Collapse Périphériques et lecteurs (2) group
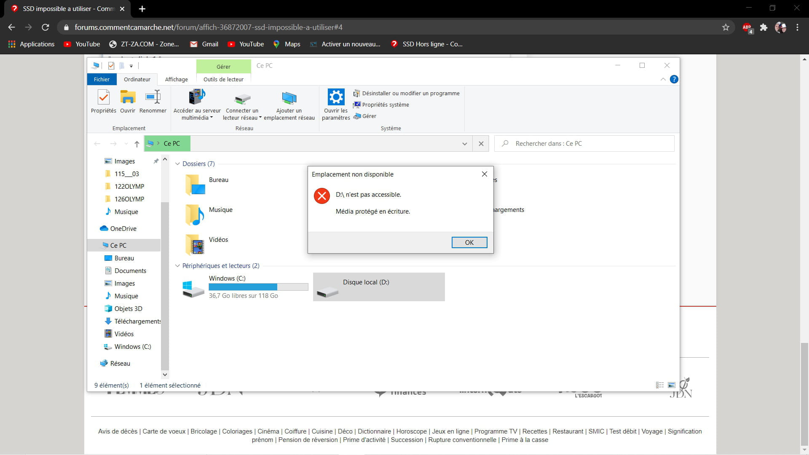The width and height of the screenshot is (809, 455). click(x=177, y=266)
